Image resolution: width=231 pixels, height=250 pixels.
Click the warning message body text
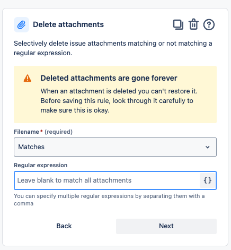coord(119,101)
